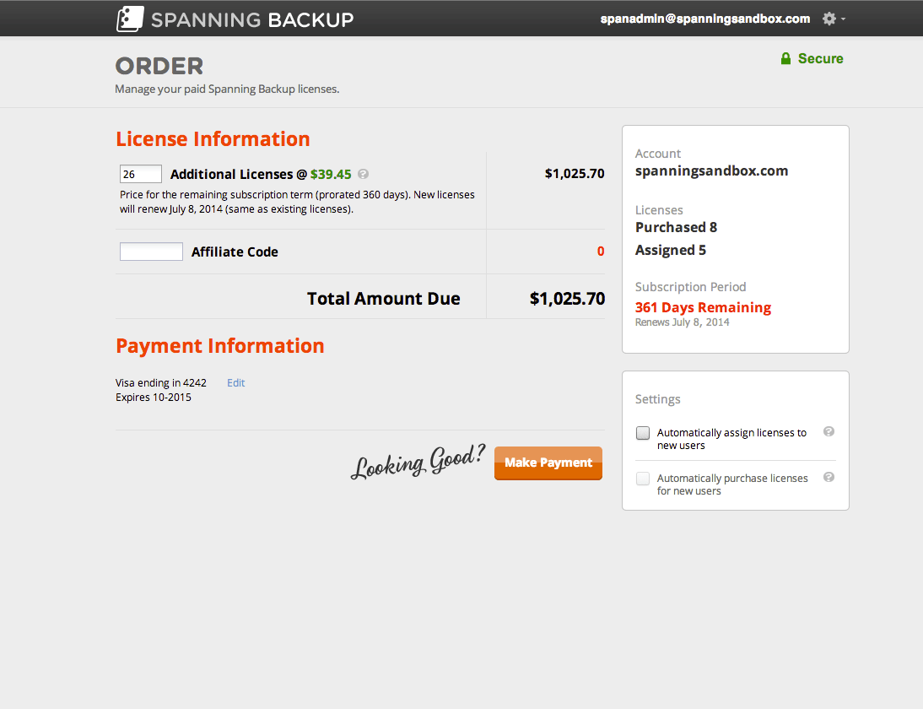
Task: Click the Subscription Period label
Action: pos(690,287)
